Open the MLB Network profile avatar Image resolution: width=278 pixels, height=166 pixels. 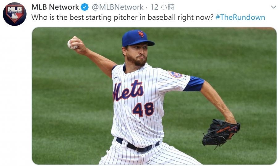click(15, 14)
